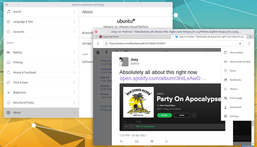Image resolution: width=257 pixels, height=147 pixels.
Task: Bookmark page with the star icon
Action: pyautogui.click(x=240, y=44)
